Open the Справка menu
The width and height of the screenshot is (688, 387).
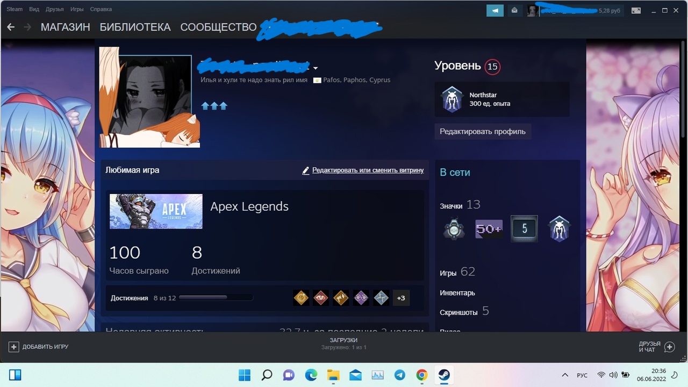click(101, 9)
